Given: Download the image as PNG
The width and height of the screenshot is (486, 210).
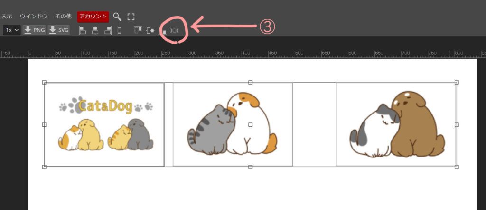Looking at the screenshot, I should [34, 30].
